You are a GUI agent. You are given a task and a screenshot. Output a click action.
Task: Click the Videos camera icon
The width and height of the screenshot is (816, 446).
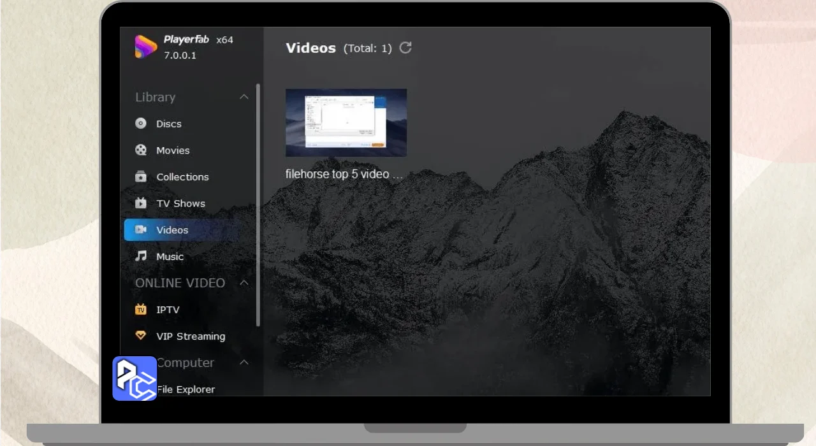click(x=141, y=230)
